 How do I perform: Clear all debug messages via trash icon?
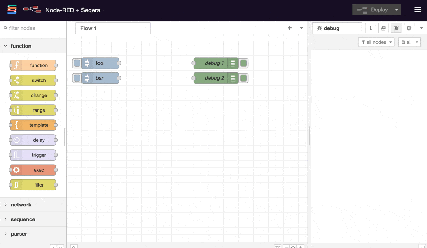pyautogui.click(x=407, y=42)
